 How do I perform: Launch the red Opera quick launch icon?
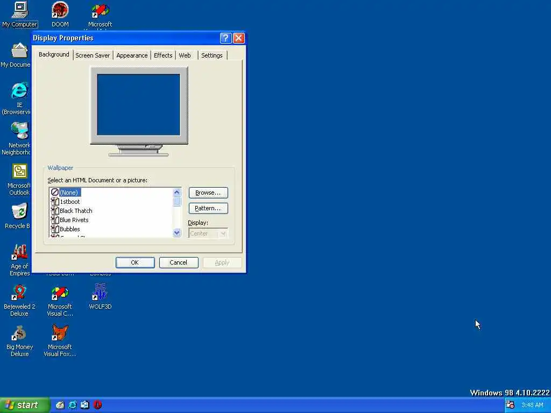click(x=98, y=405)
